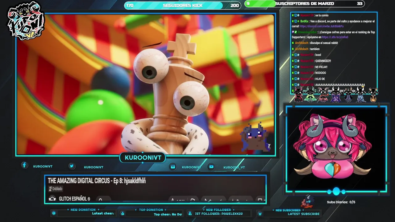
Task: Click the follower goal number 200
Action: [235, 6]
